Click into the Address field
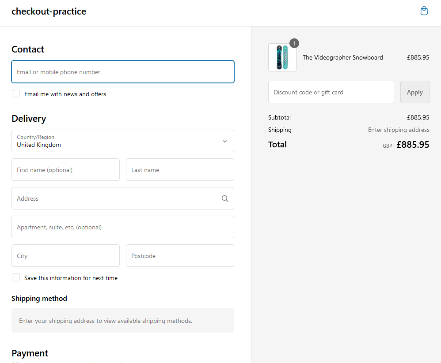The height and width of the screenshot is (363, 441). tap(115, 198)
